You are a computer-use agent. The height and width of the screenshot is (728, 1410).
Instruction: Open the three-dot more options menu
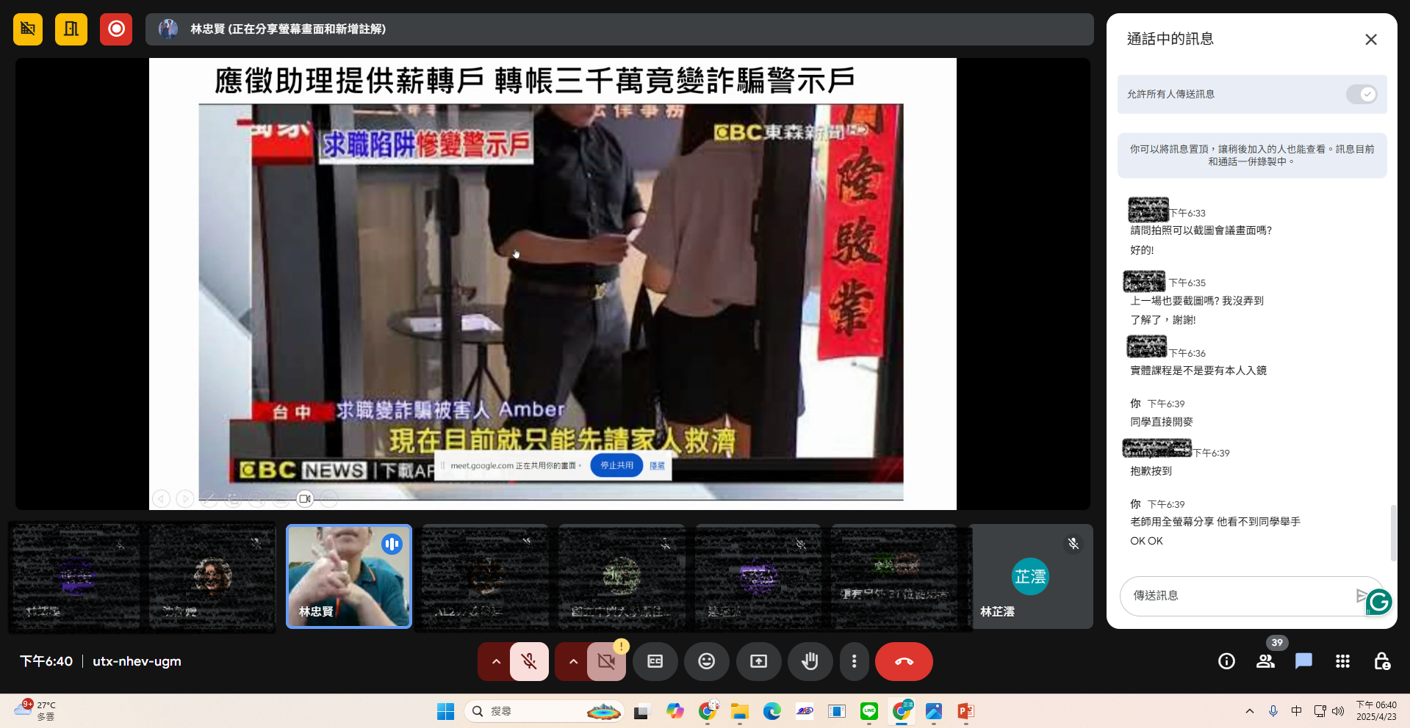(x=854, y=661)
